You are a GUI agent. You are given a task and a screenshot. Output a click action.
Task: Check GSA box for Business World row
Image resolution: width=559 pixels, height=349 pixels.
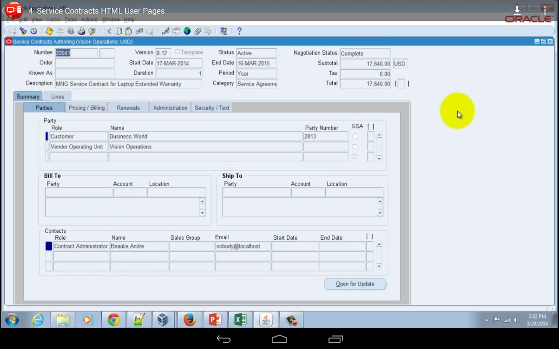pos(355,136)
